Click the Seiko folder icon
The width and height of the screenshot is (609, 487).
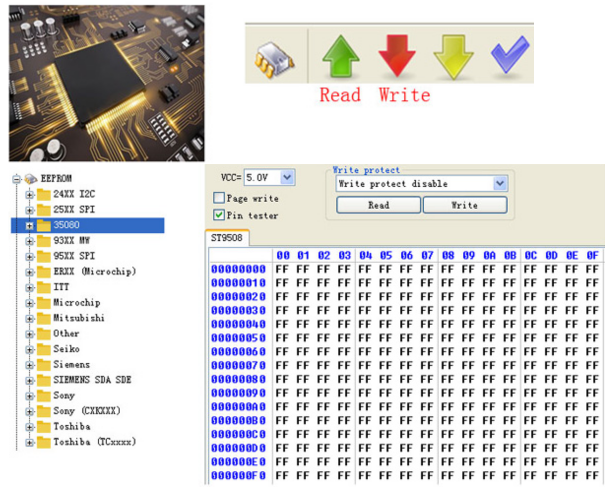44,349
